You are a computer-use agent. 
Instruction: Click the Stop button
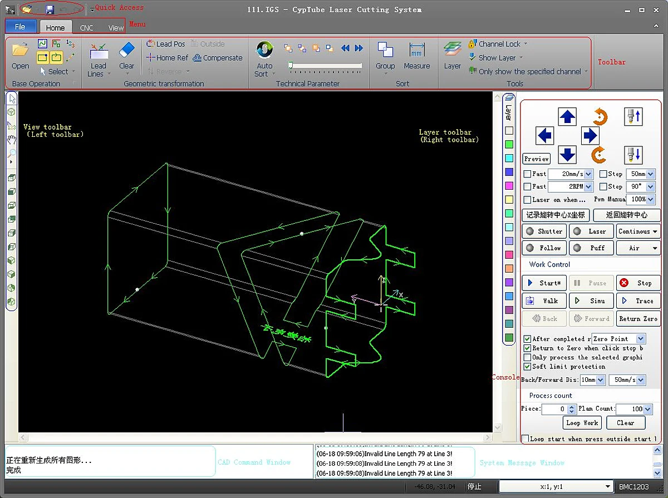638,283
